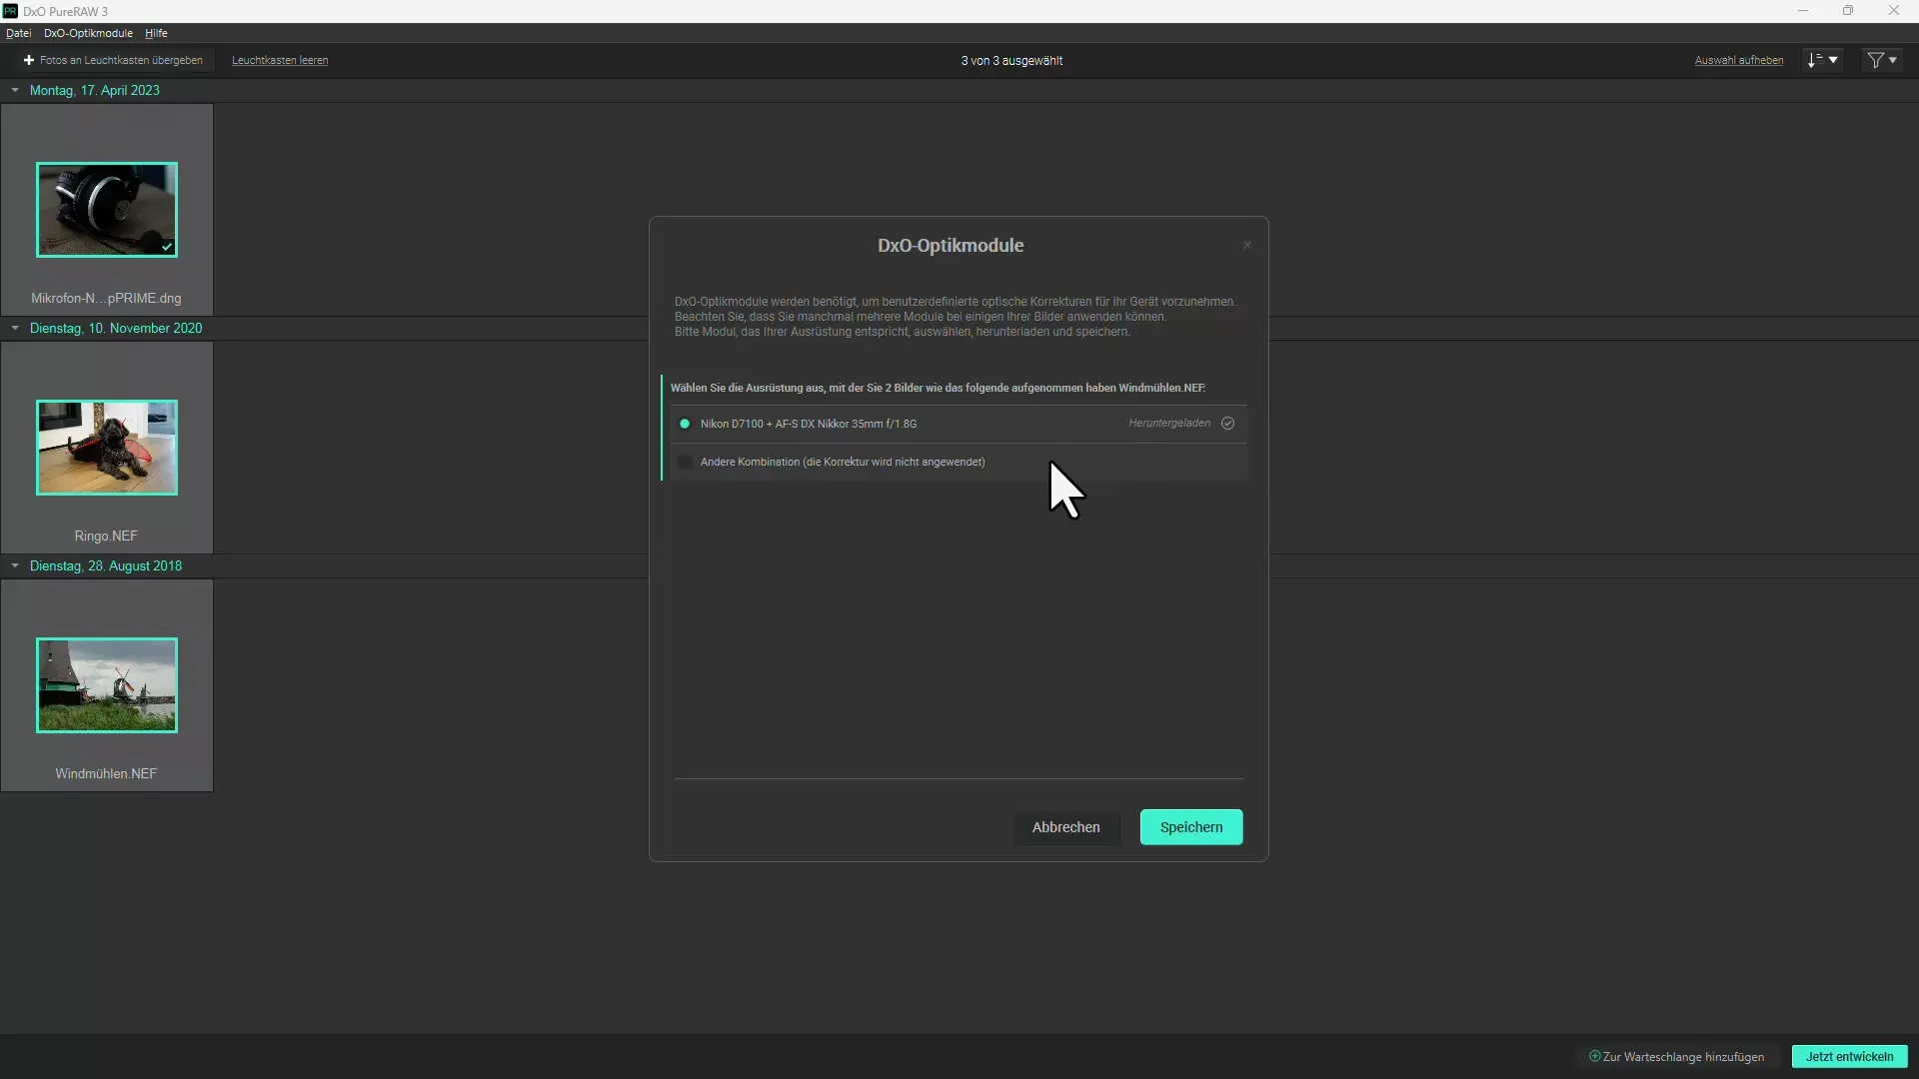Screen dimensions: 1919x1079
Task: Click Leuchtkasten leeren link
Action: click(x=280, y=60)
